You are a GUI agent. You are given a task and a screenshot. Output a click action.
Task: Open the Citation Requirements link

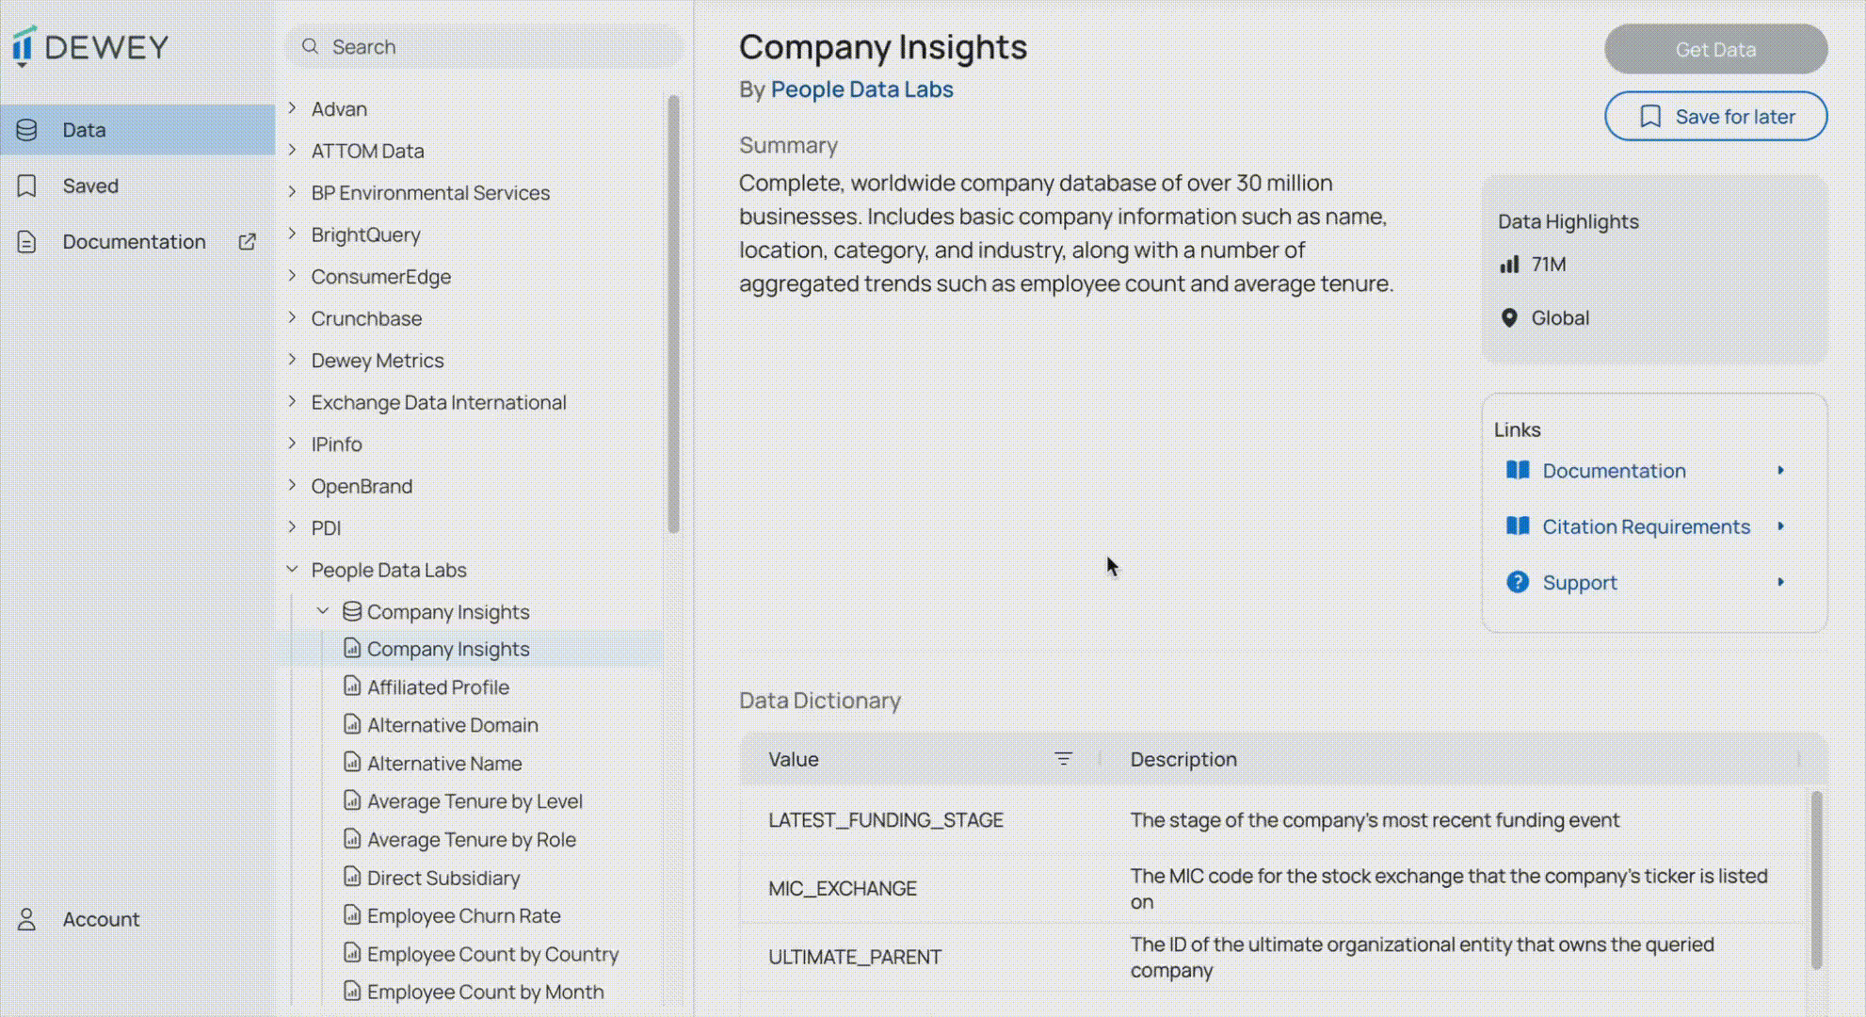click(1646, 525)
